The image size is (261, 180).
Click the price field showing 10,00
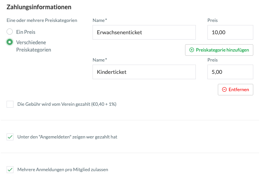pos(230,32)
